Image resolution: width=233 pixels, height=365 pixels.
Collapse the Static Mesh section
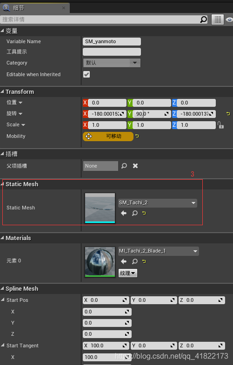[2, 184]
